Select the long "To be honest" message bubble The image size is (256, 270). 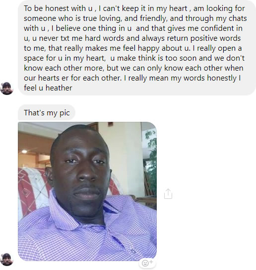137,48
